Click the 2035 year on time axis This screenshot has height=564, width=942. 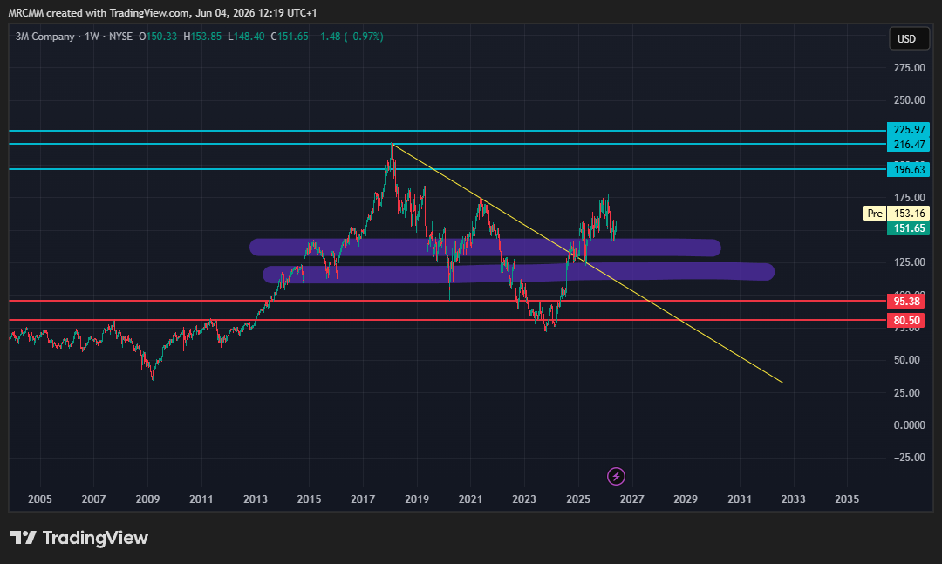(847, 499)
